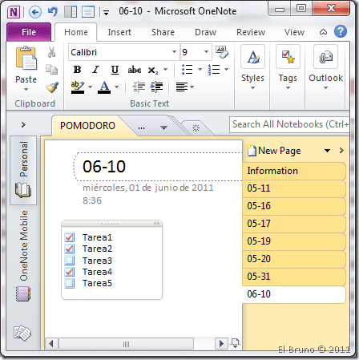
Task: Collapse the page tabs pane chevron
Action: (x=341, y=151)
